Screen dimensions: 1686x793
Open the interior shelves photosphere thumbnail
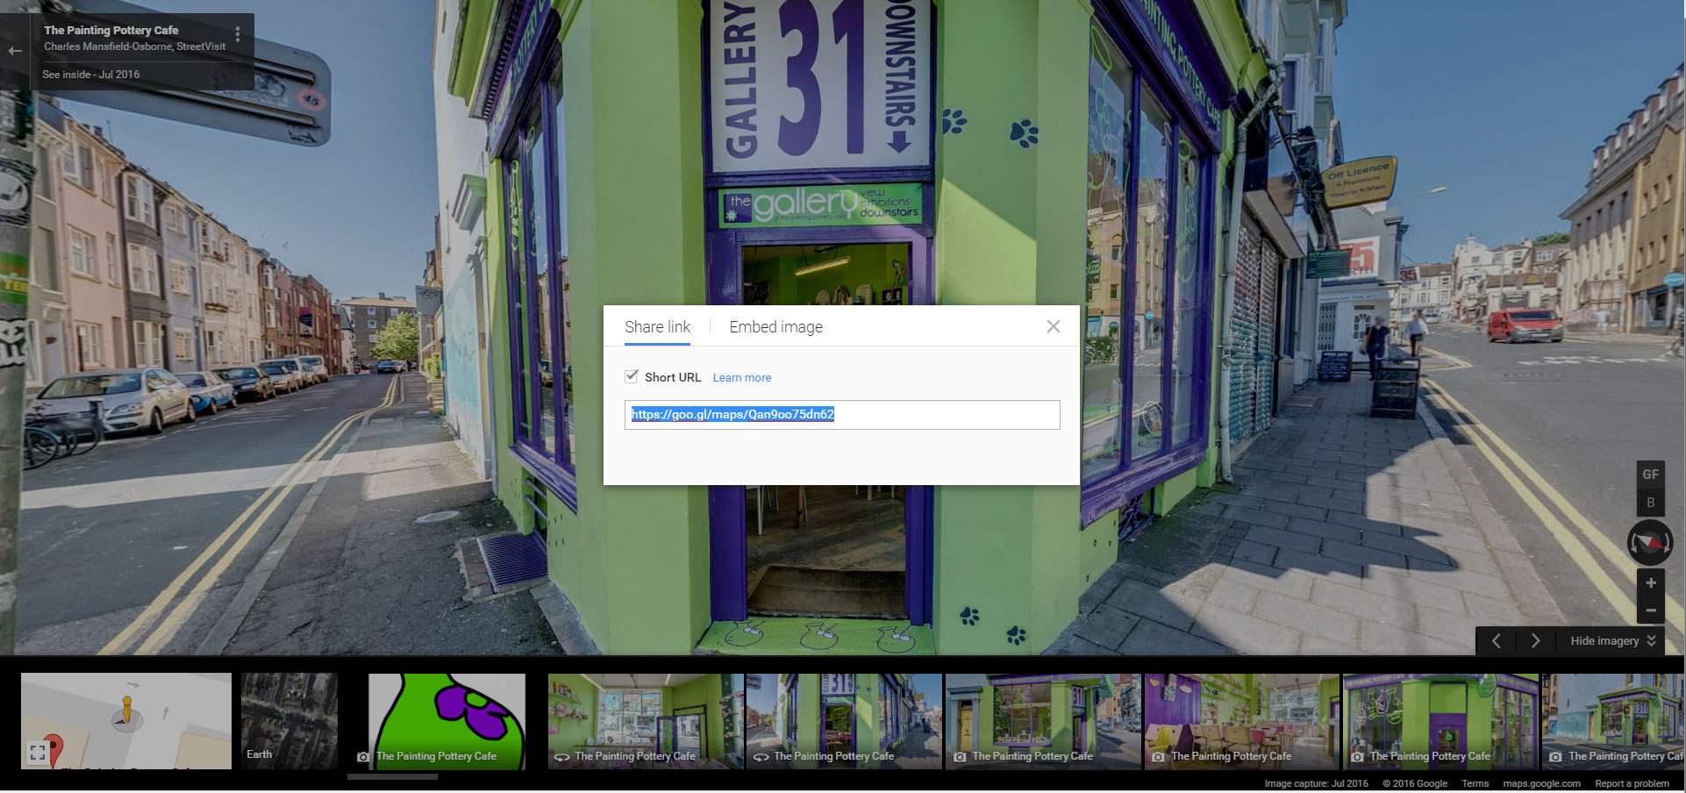pos(646,721)
